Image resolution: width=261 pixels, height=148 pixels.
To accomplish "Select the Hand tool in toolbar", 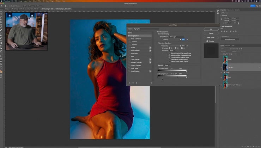I will pos(1,61).
